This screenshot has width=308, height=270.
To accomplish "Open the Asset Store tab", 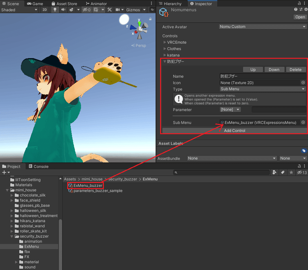I will pos(64,4).
